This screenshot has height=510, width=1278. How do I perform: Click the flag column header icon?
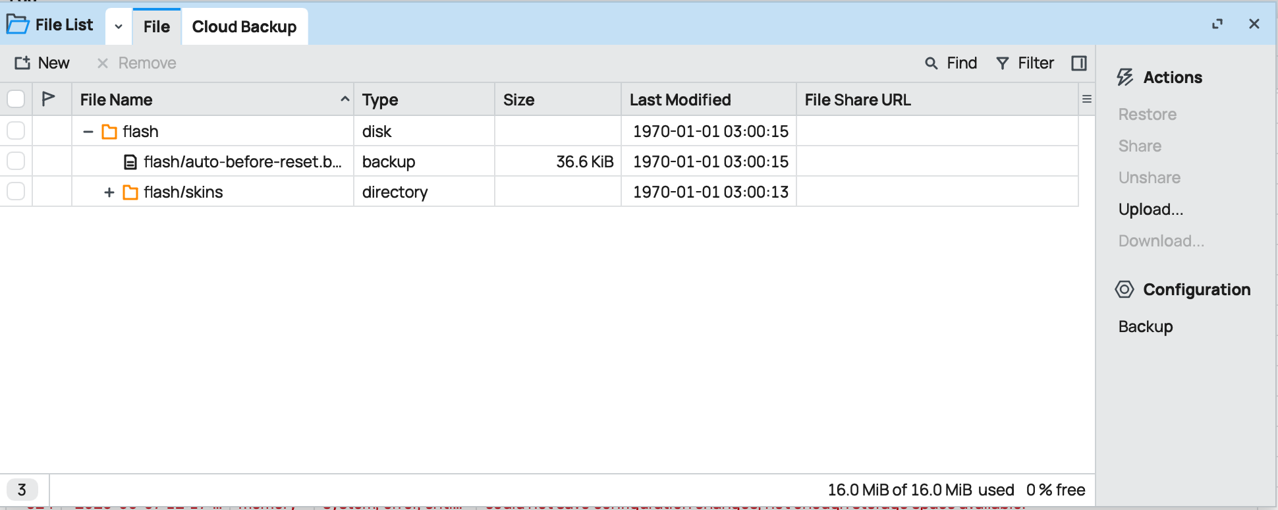(48, 99)
